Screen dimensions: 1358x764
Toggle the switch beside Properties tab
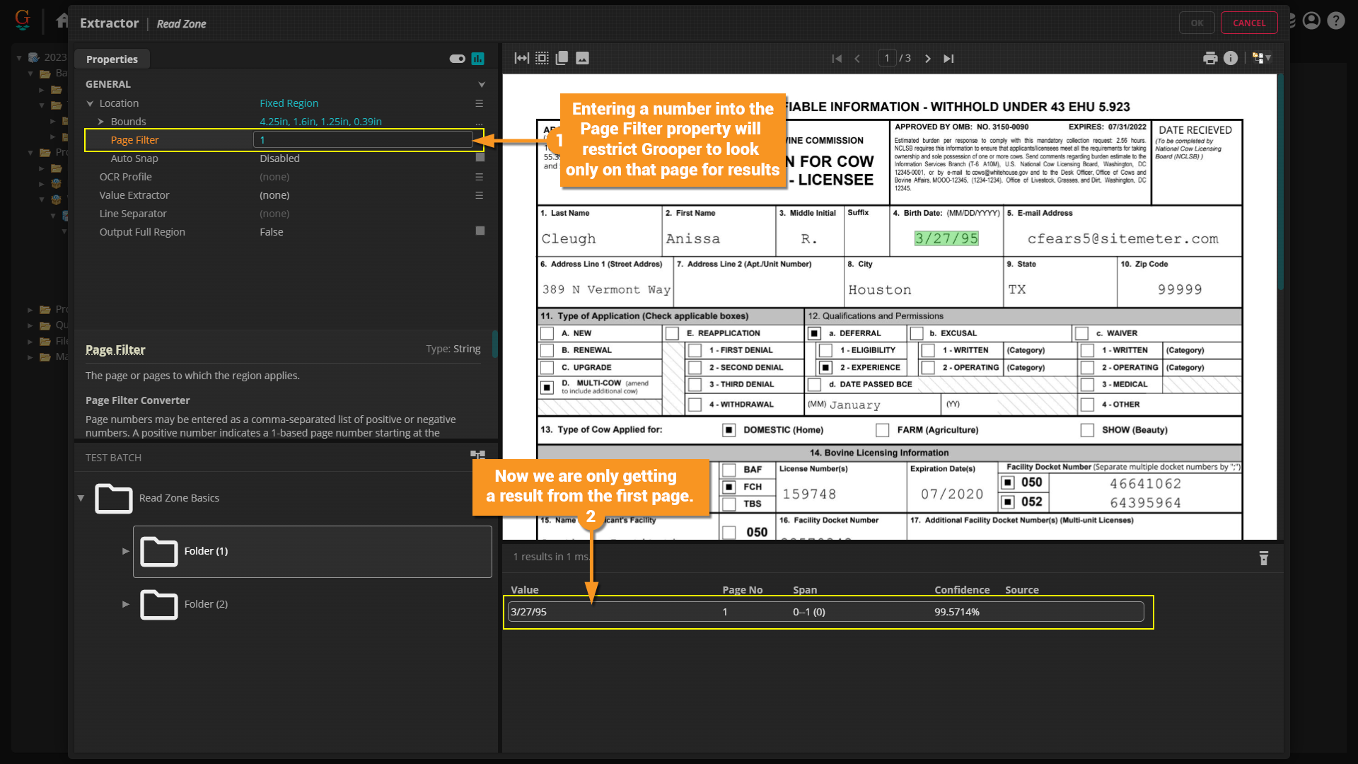[x=457, y=59]
